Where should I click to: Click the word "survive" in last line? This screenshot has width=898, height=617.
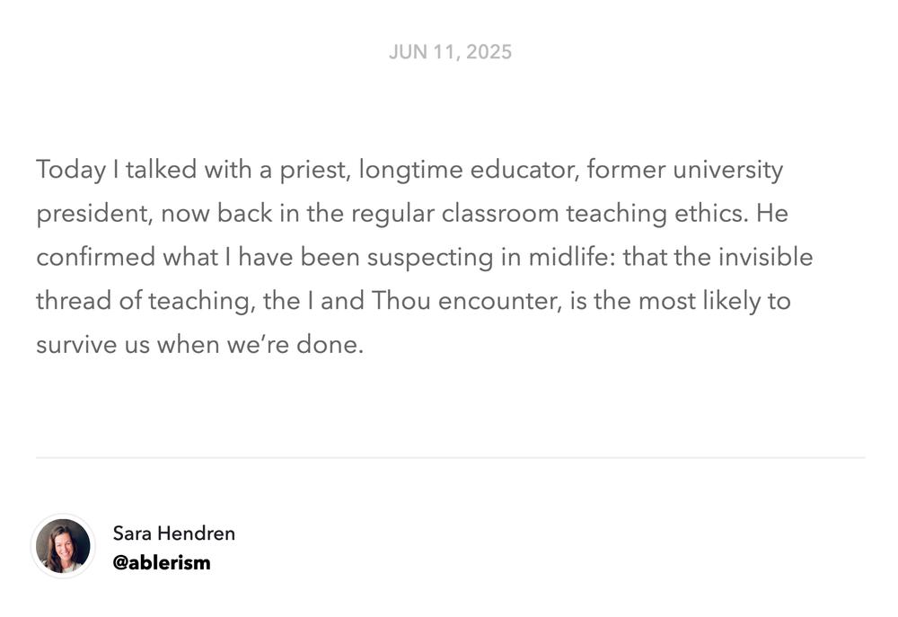76,345
